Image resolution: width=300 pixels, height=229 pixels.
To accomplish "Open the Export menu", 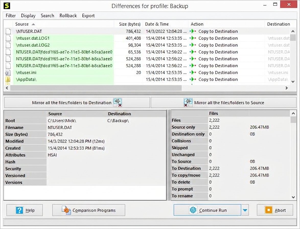I will tap(88, 16).
